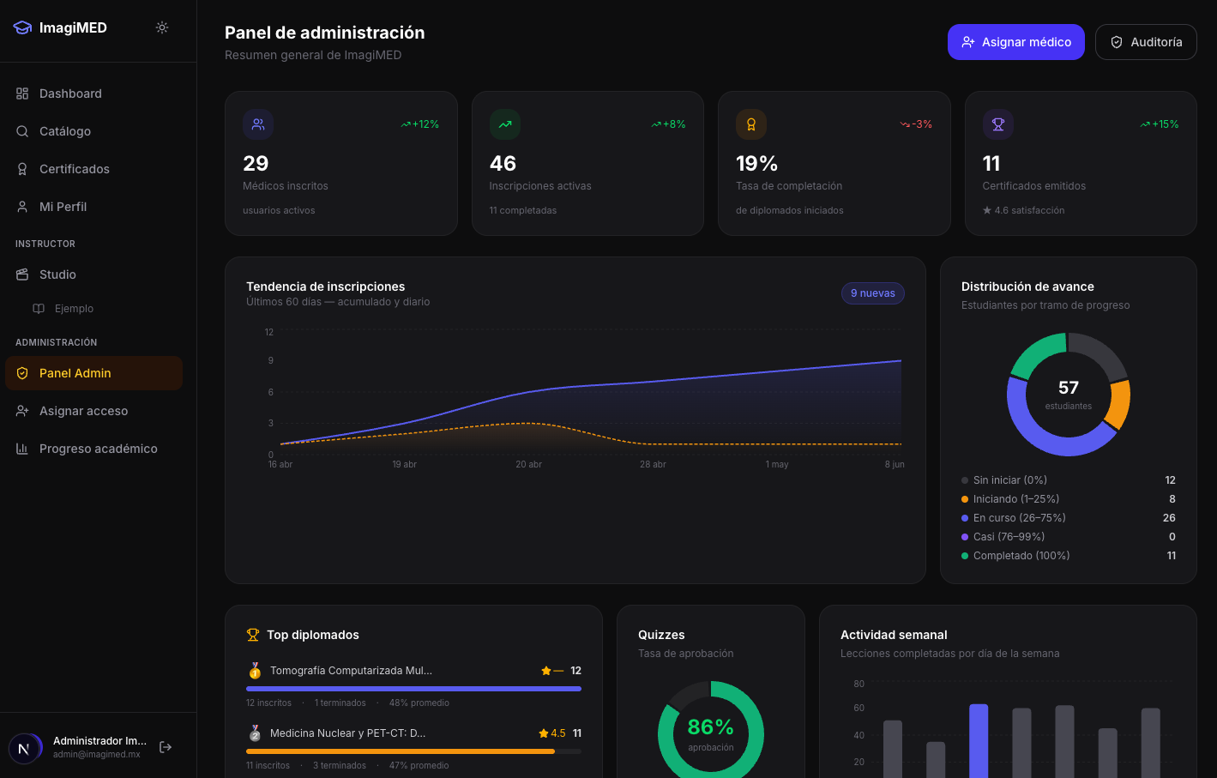This screenshot has width=1217, height=778.
Task: Click the Casi (76–99%) legend entry
Action: 1069,537
